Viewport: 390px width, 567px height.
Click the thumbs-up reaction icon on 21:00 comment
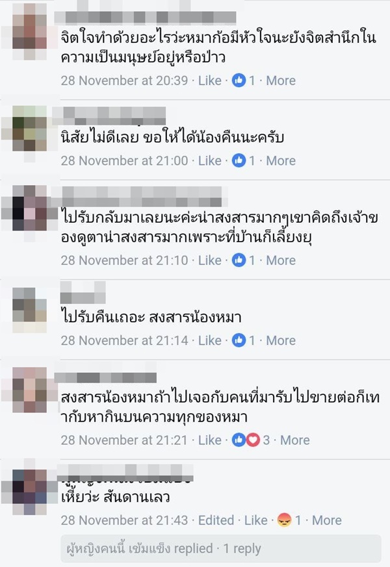[x=239, y=160]
